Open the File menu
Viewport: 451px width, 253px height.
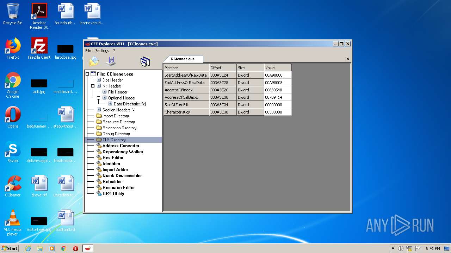(88, 51)
